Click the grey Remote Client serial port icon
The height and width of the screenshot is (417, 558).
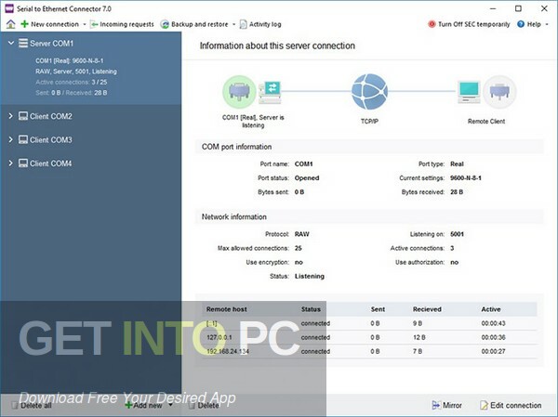(499, 92)
